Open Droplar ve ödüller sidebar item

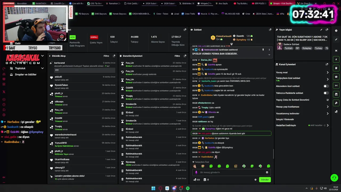(26, 74)
